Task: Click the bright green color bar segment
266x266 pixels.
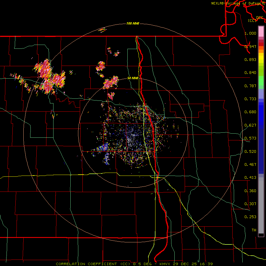Action: tap(261, 81)
